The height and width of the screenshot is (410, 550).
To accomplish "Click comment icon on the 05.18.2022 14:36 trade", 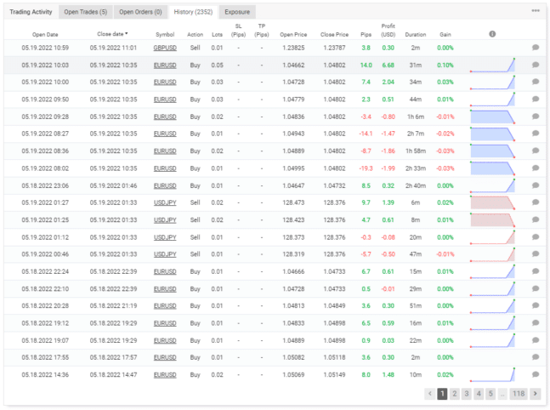I will pos(536,374).
